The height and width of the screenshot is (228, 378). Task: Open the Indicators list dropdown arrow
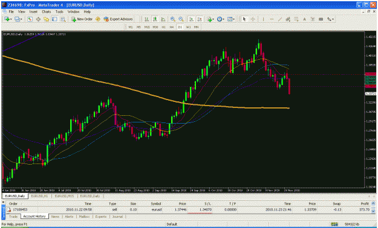(213, 19)
